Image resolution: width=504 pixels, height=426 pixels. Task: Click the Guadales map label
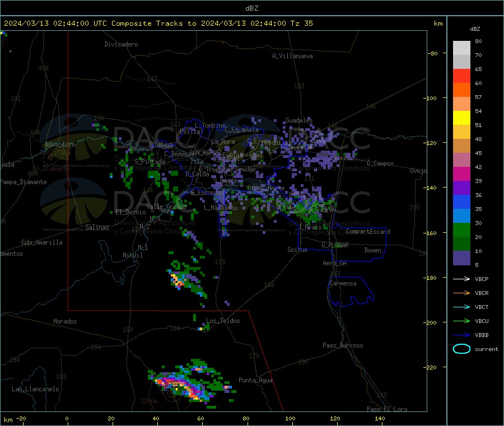point(299,120)
